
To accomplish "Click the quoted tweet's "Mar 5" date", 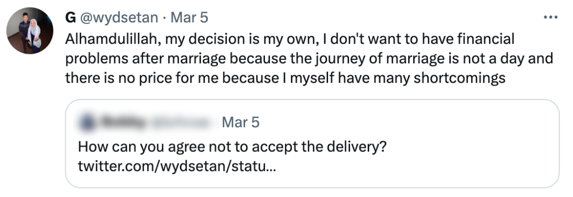I will click(241, 123).
